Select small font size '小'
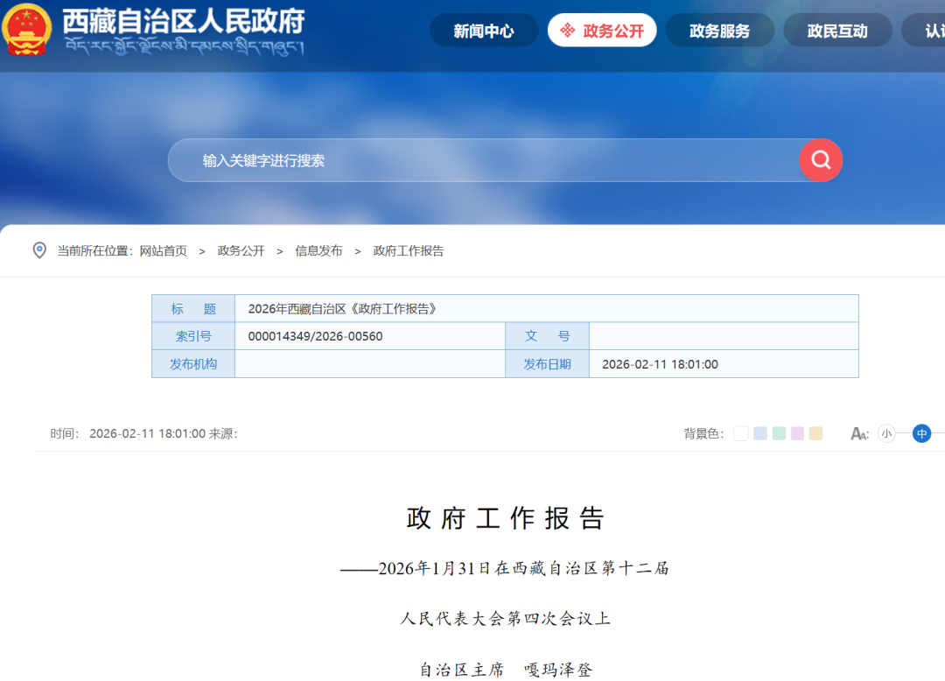The height and width of the screenshot is (681, 945). click(886, 433)
